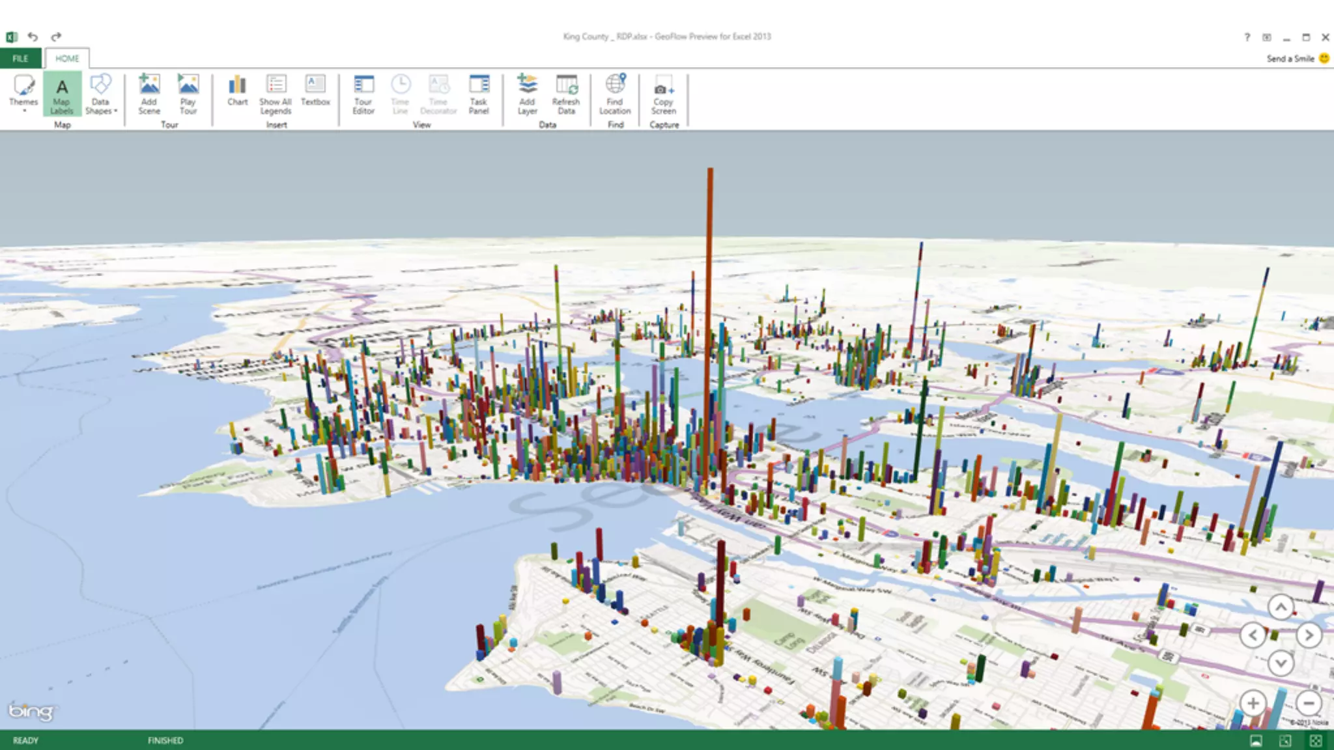Toggle the Task Panel view
This screenshot has width=1334, height=750.
(479, 93)
